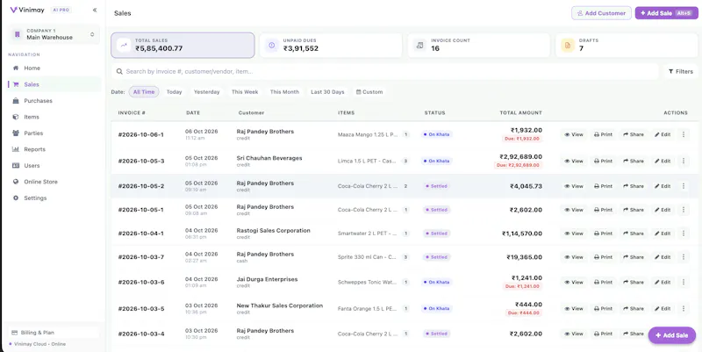The height and width of the screenshot is (352, 702).
Task: Print invoice #2026-10-05-3
Action: coord(603,161)
